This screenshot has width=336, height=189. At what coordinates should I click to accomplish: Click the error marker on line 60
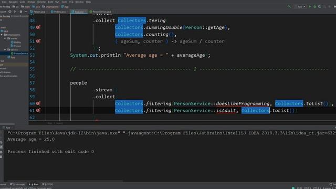(38, 103)
